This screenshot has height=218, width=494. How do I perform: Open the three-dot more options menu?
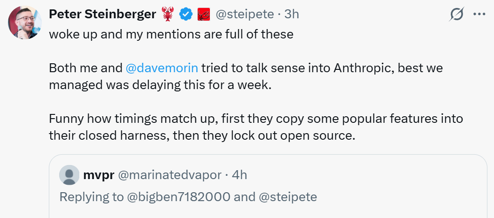(x=479, y=15)
